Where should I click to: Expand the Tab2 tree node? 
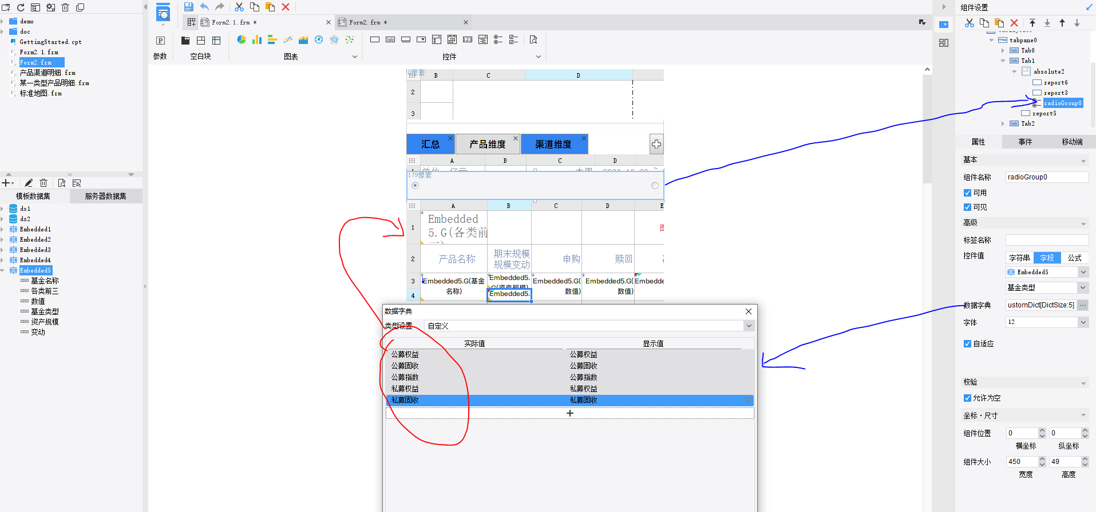click(x=1003, y=123)
